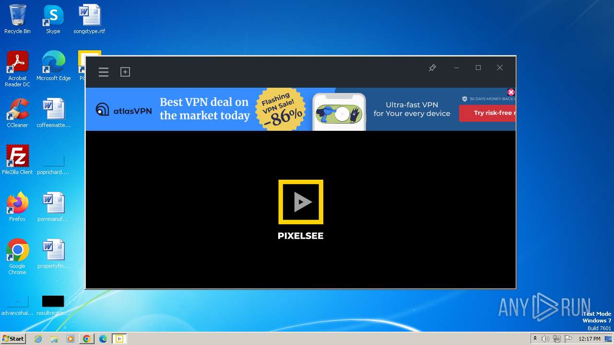Open the PixelSee hamburger menu

(104, 72)
